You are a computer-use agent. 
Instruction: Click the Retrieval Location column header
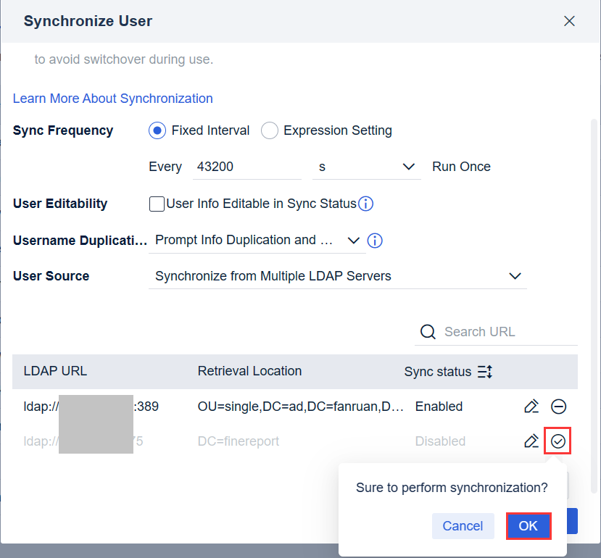tap(249, 371)
